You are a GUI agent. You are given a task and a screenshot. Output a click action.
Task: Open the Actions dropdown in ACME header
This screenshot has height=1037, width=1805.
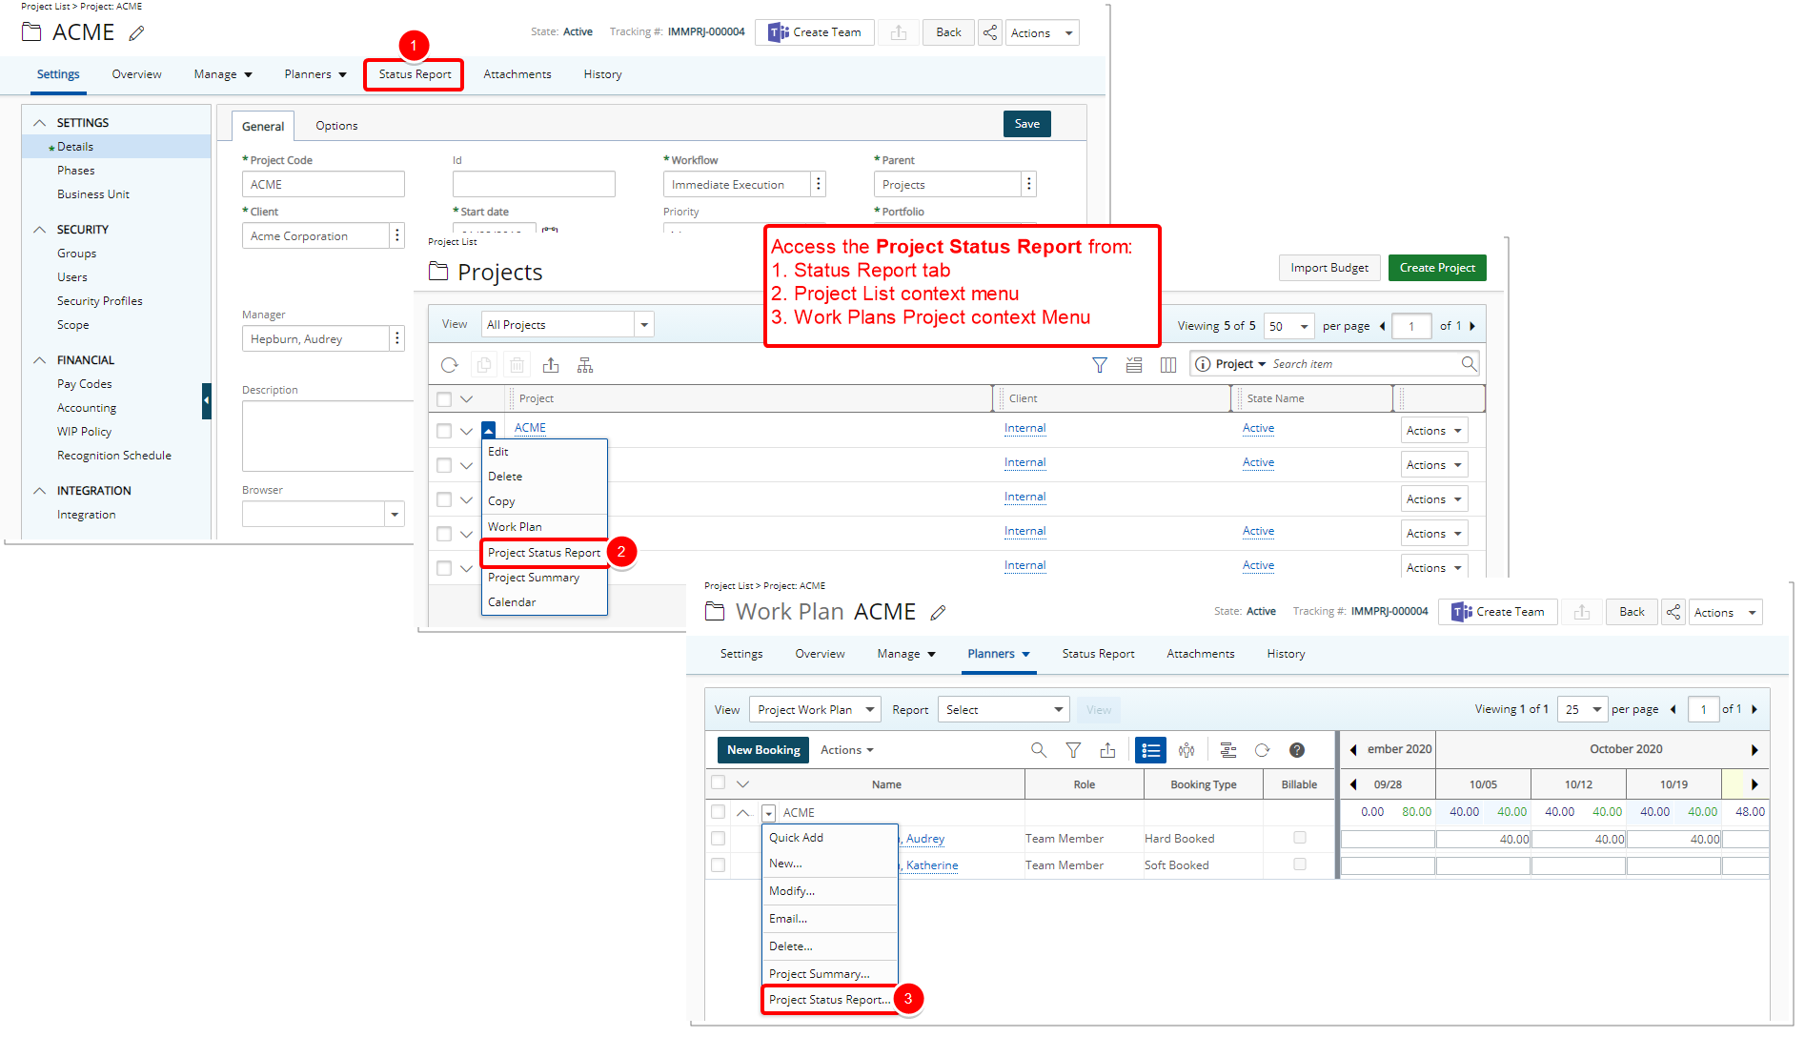point(1042,32)
